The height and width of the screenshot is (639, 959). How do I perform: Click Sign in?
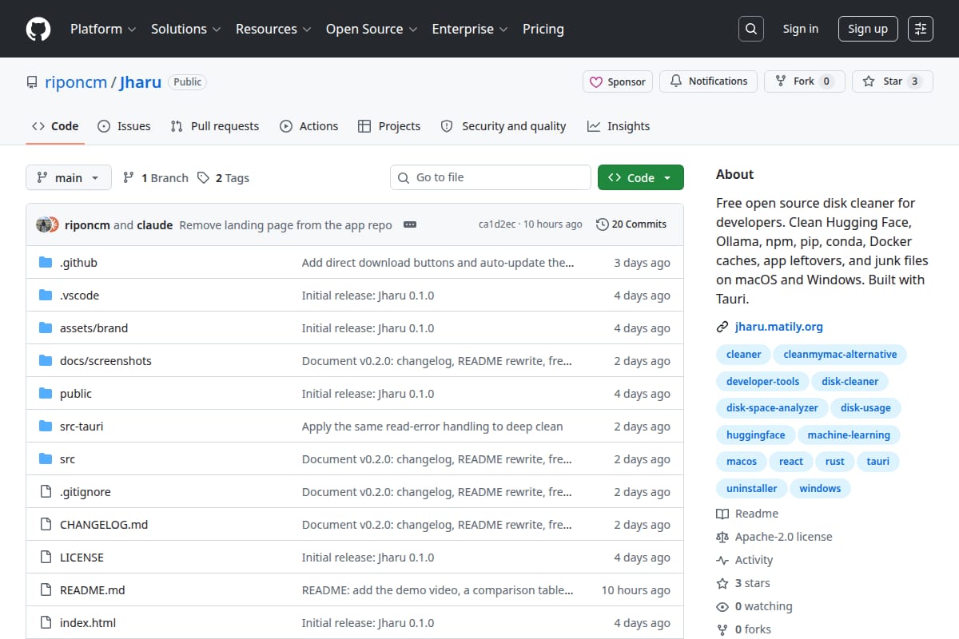tap(801, 29)
